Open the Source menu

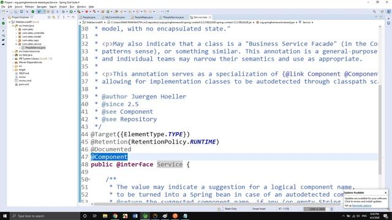pos(18,7)
